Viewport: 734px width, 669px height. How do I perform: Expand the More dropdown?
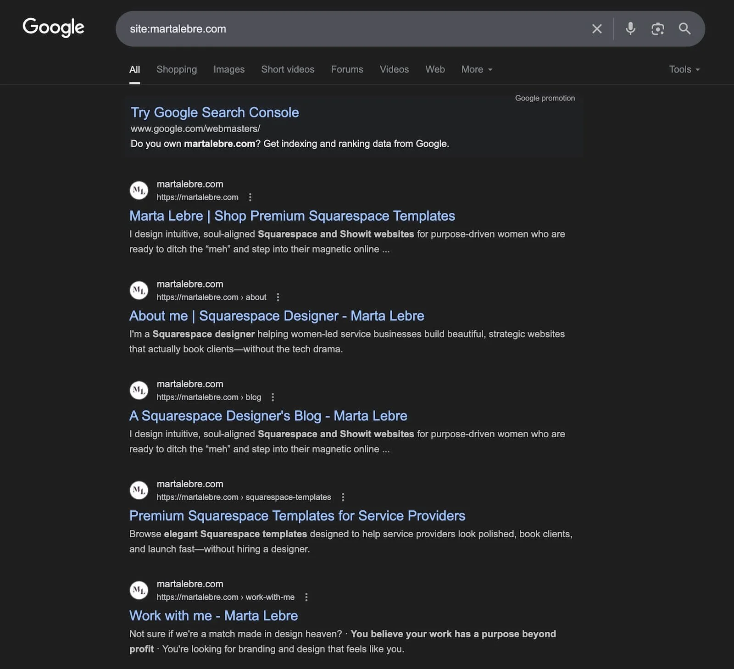[x=477, y=70]
